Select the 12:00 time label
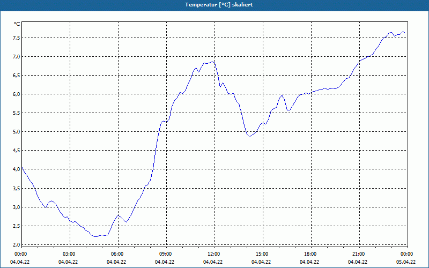 213,254
